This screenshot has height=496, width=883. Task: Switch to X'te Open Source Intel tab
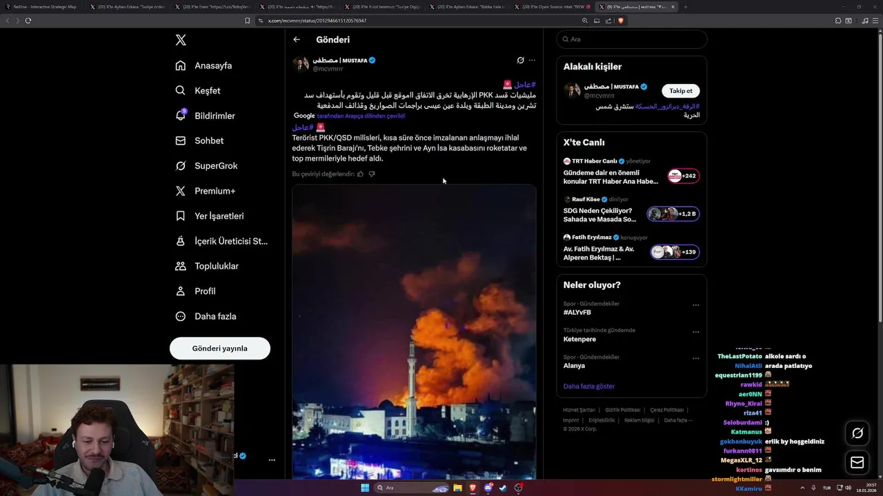point(553,7)
